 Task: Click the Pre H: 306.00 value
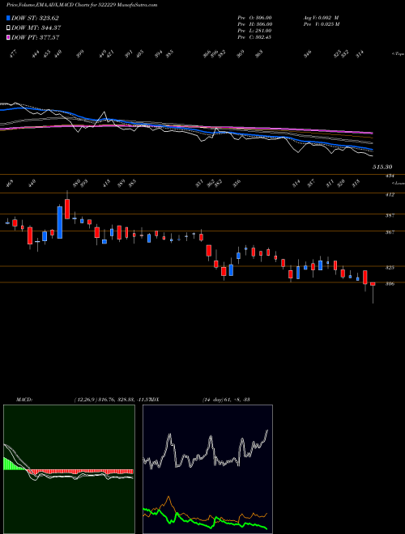254,23
